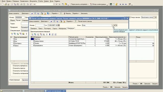The height and width of the screenshot is (92, 163).
Task: Open Переключить интерфейс dropdown
Action: pyautogui.click(x=80, y=4)
